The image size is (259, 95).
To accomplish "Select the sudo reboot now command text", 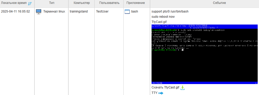I will [163, 17].
